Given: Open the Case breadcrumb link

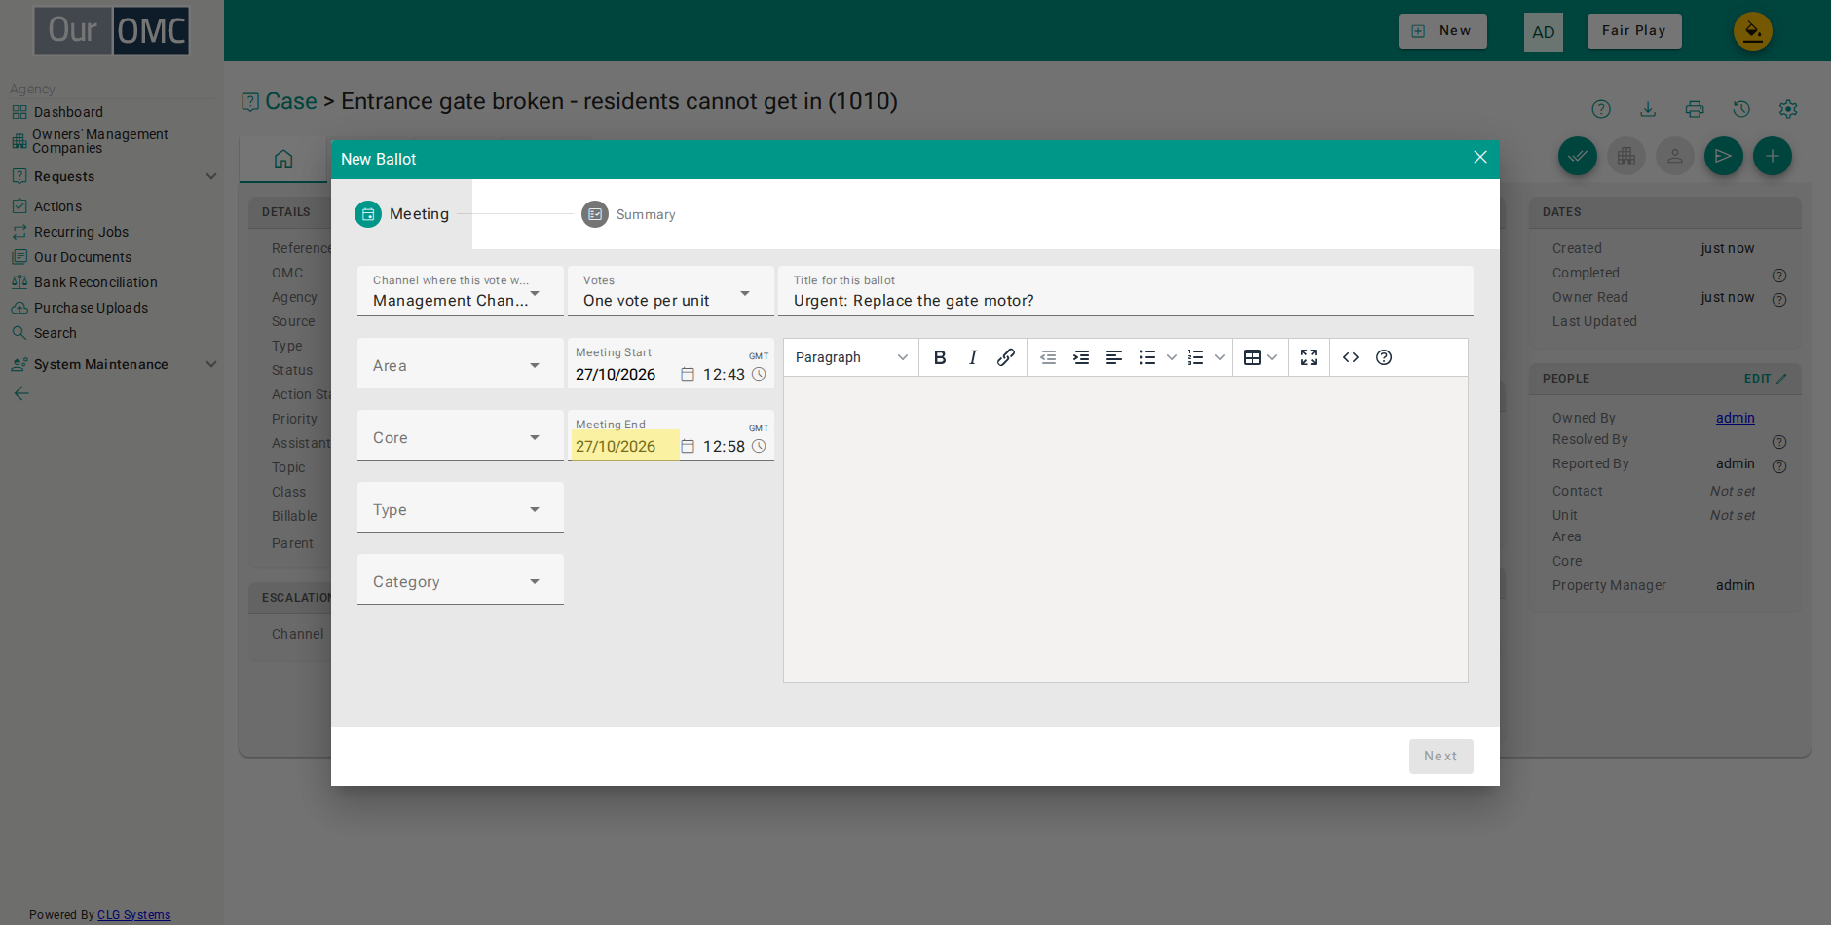Looking at the screenshot, I should click(291, 101).
